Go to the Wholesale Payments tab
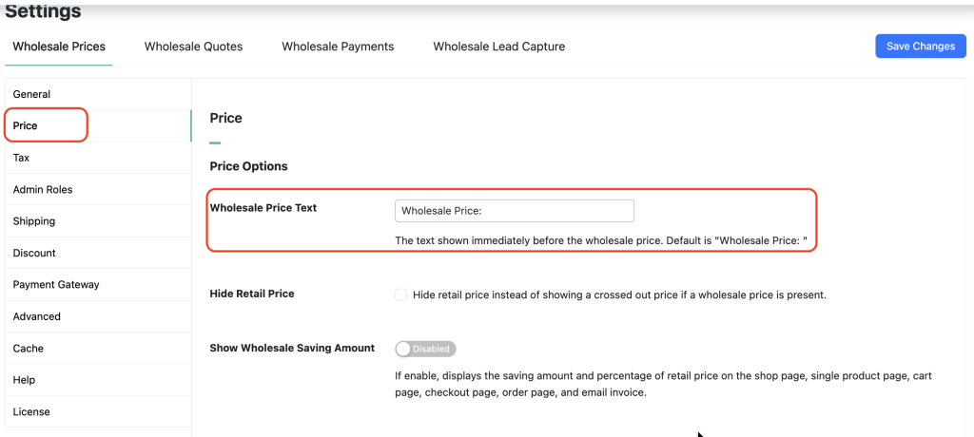This screenshot has height=437, width=974. (338, 47)
